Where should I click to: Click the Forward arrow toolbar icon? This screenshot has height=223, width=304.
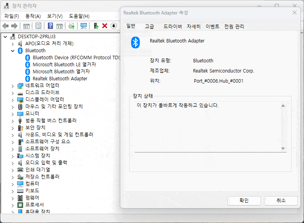(14, 26)
